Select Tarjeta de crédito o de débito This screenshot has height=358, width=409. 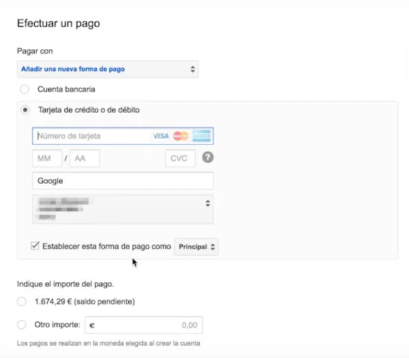coord(25,109)
